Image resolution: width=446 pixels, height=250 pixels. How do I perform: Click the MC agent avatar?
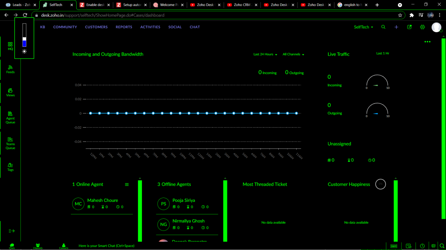point(78,204)
